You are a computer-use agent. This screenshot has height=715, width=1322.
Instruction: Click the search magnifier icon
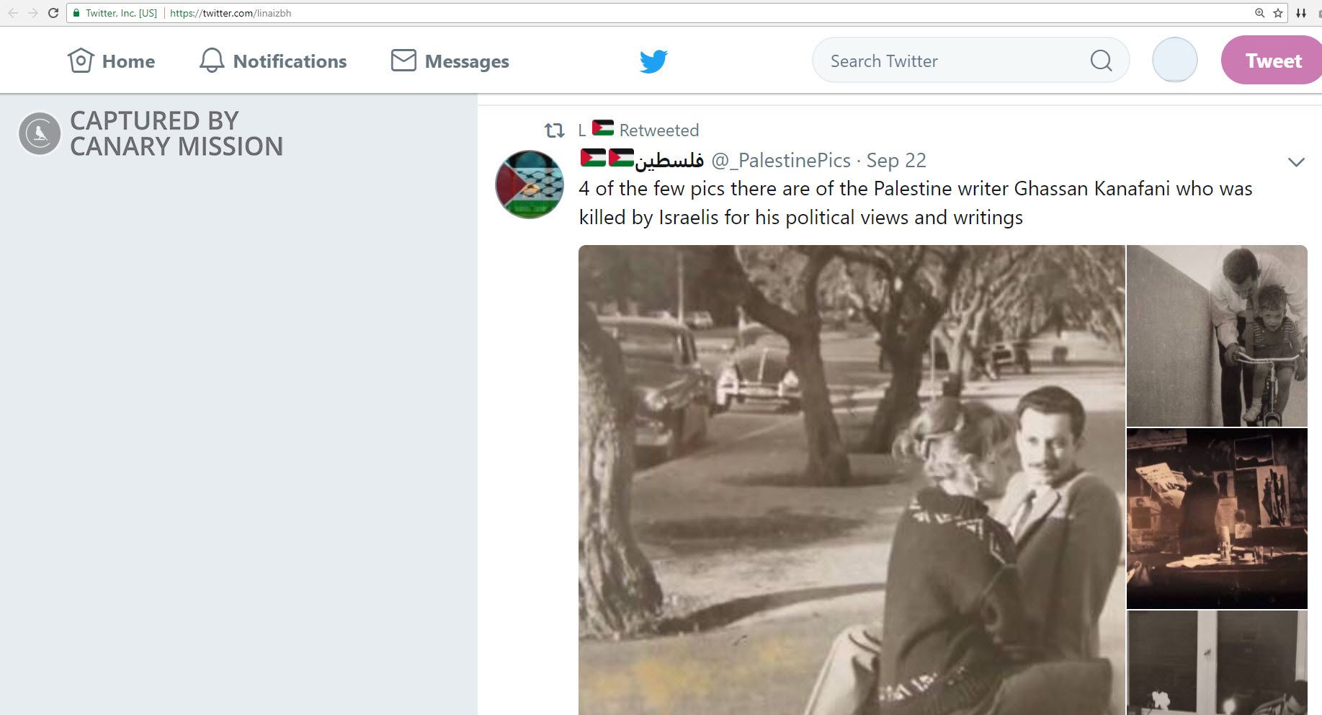coord(1101,61)
